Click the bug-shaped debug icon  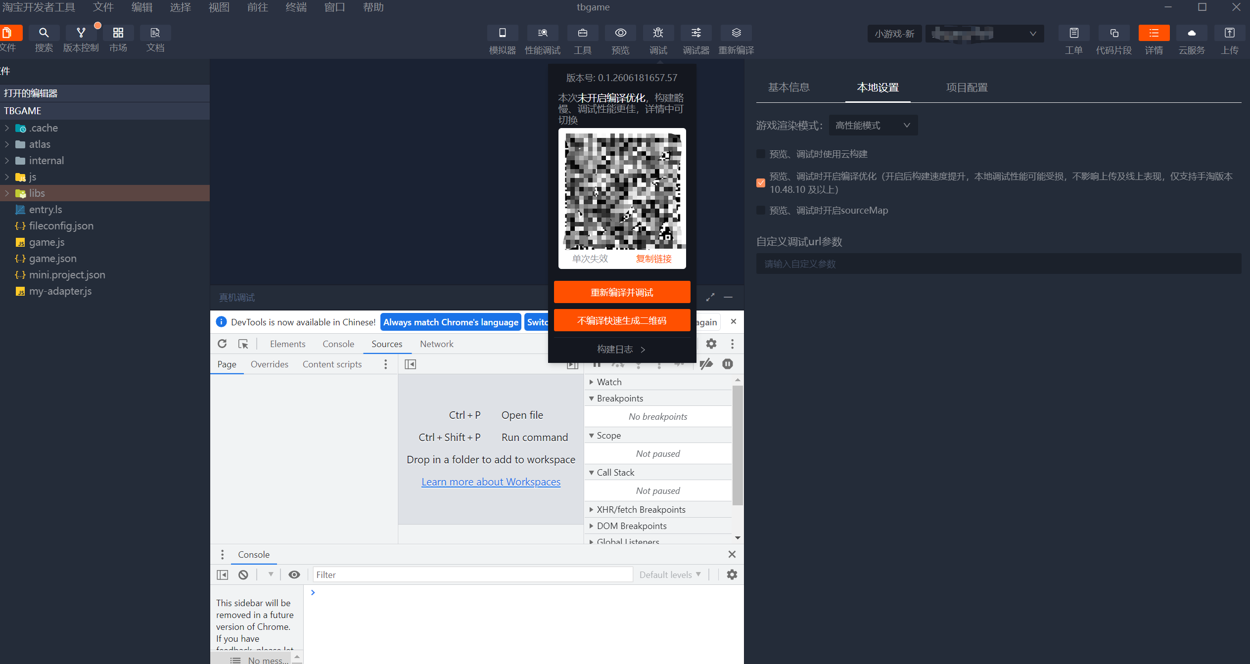(x=658, y=33)
